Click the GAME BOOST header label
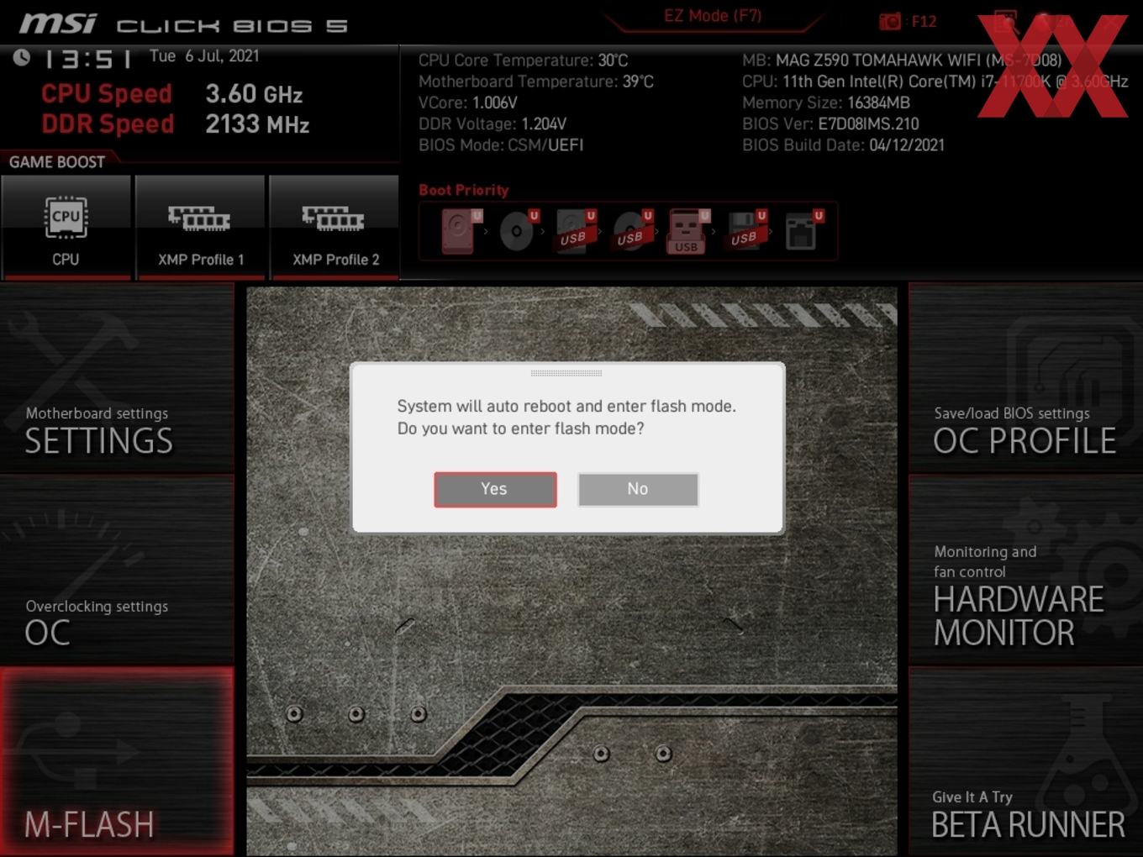Screen dimensions: 1143x857 (x=57, y=161)
